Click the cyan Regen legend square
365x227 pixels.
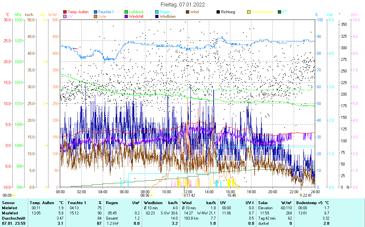[157, 12]
